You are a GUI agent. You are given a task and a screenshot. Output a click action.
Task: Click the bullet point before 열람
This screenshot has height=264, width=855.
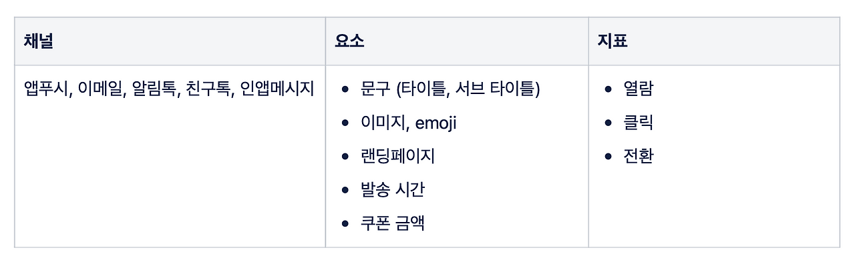(x=608, y=89)
